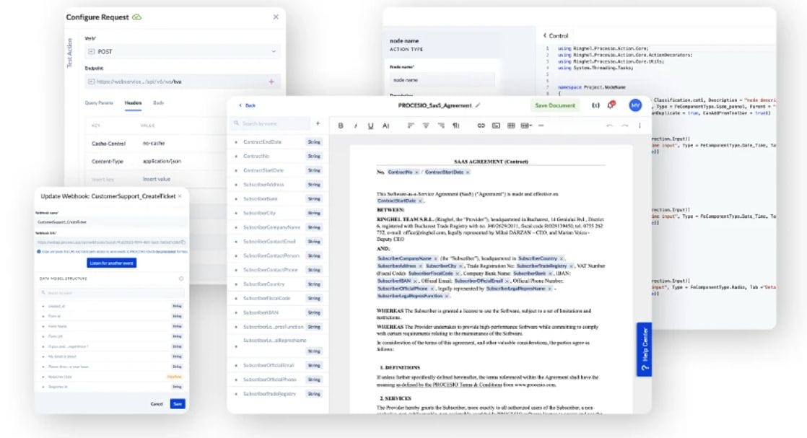
Task: Switch to the Query Params tab
Action: click(100, 103)
